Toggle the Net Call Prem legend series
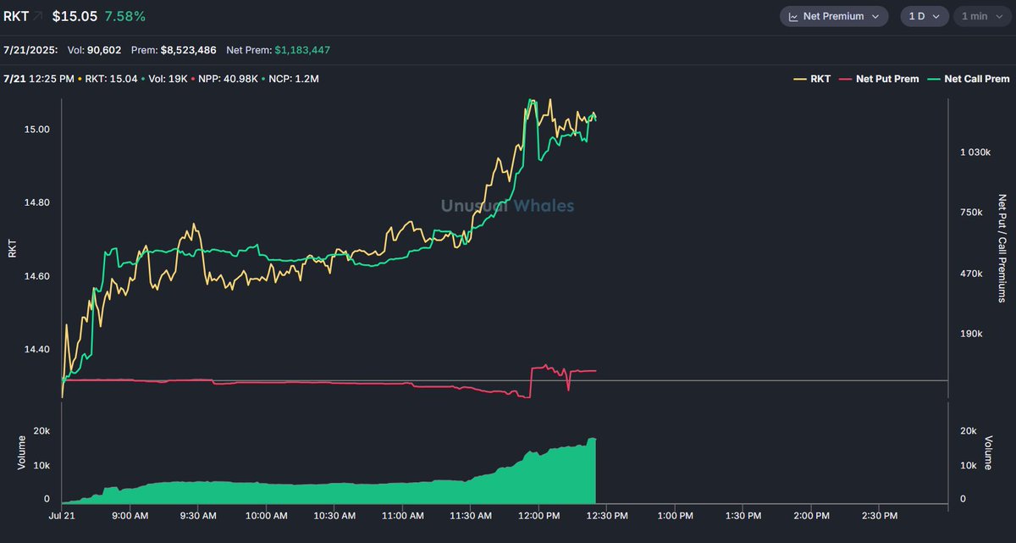The width and height of the screenshot is (1016, 543). [x=969, y=79]
